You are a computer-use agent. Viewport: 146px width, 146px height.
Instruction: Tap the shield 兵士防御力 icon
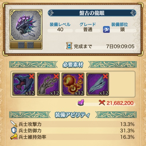[14, 130]
